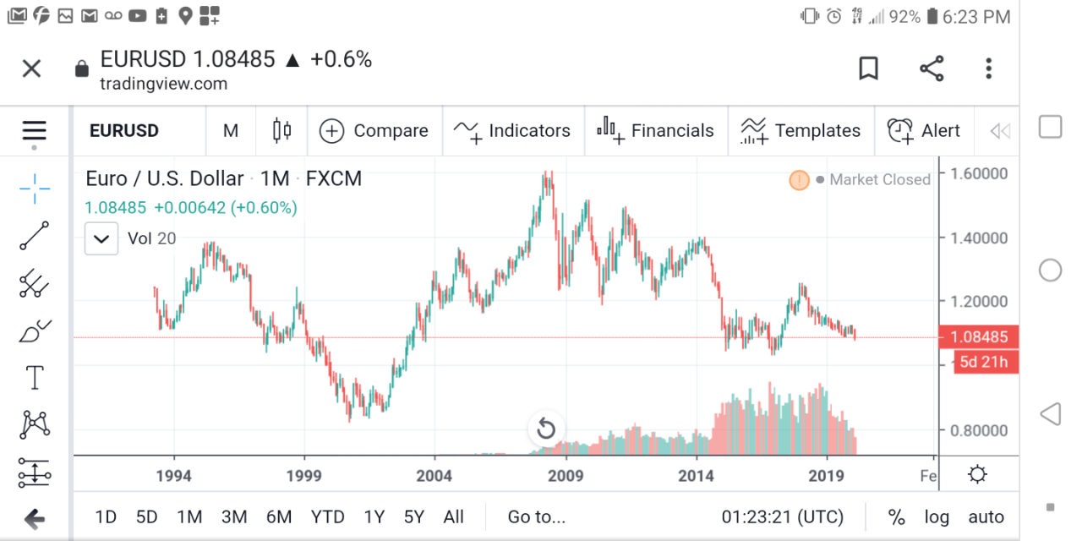Open the chart patterns tool

point(35,424)
